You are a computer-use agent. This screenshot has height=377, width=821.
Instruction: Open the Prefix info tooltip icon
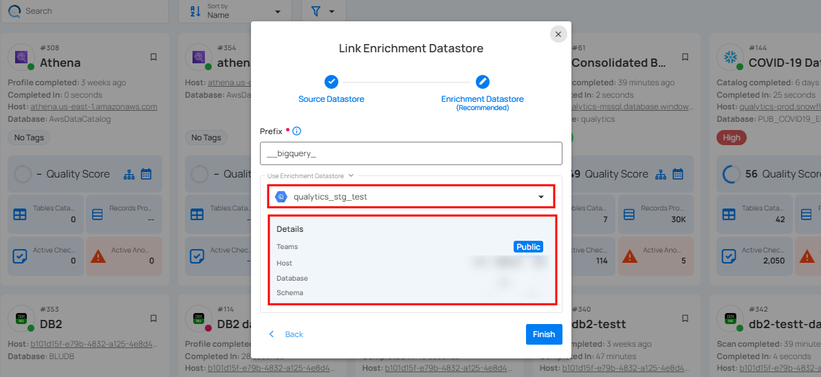(297, 131)
